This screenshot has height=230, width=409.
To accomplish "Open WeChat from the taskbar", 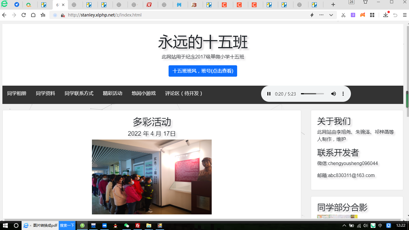I will click(127, 226).
